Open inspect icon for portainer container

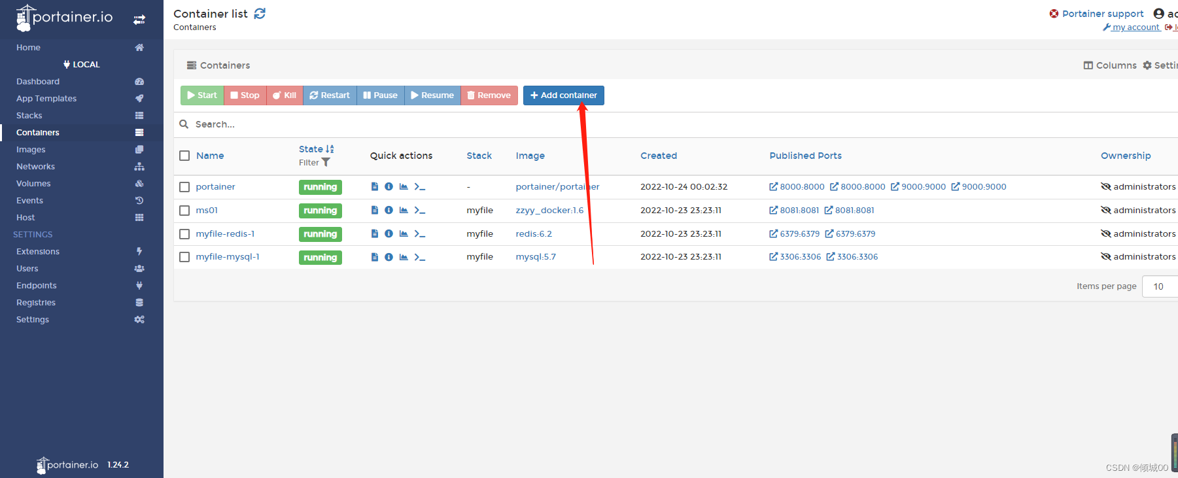pos(389,187)
